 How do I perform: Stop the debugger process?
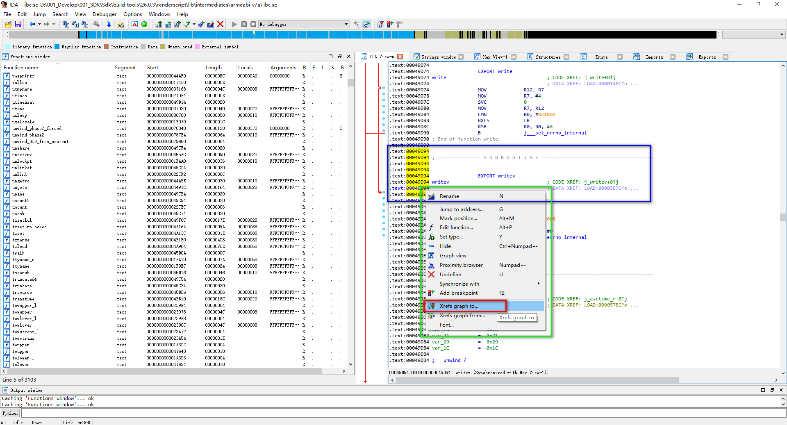[x=253, y=24]
